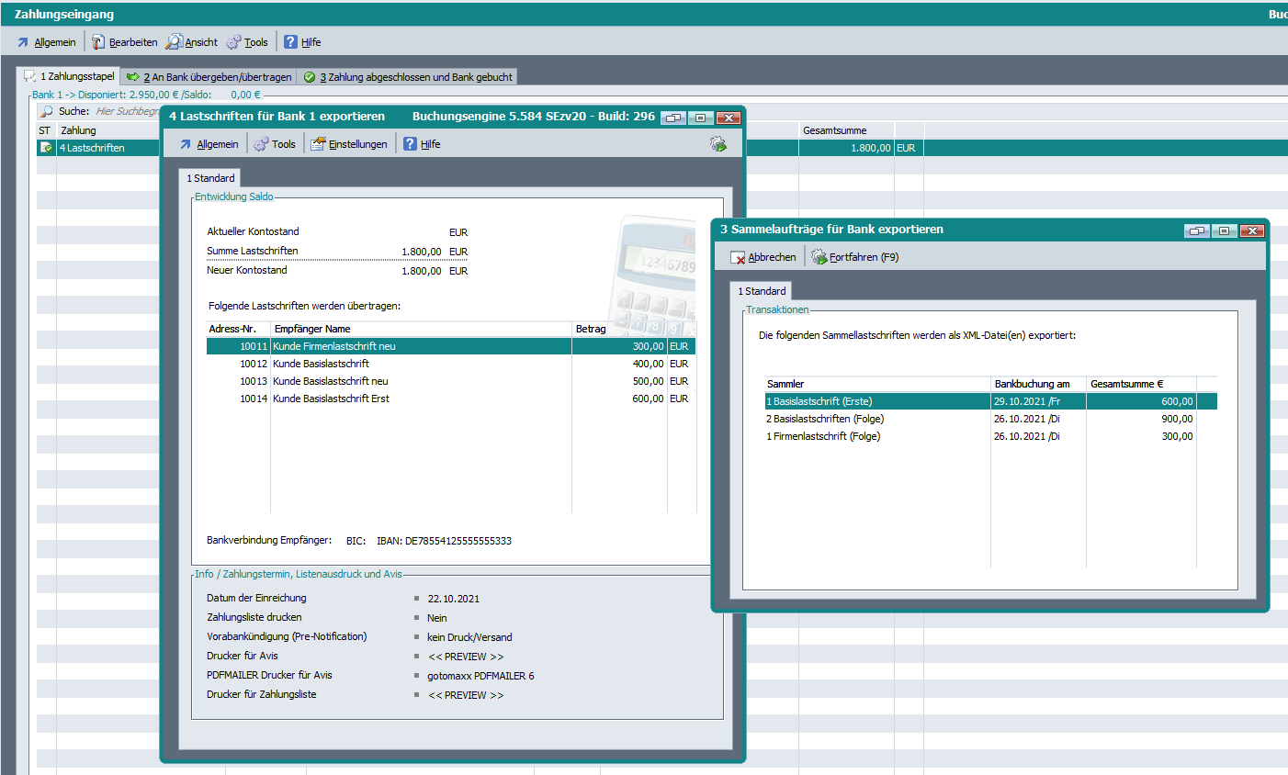Click the Suche search input field
This screenshot has width=1288, height=775.
(129, 111)
